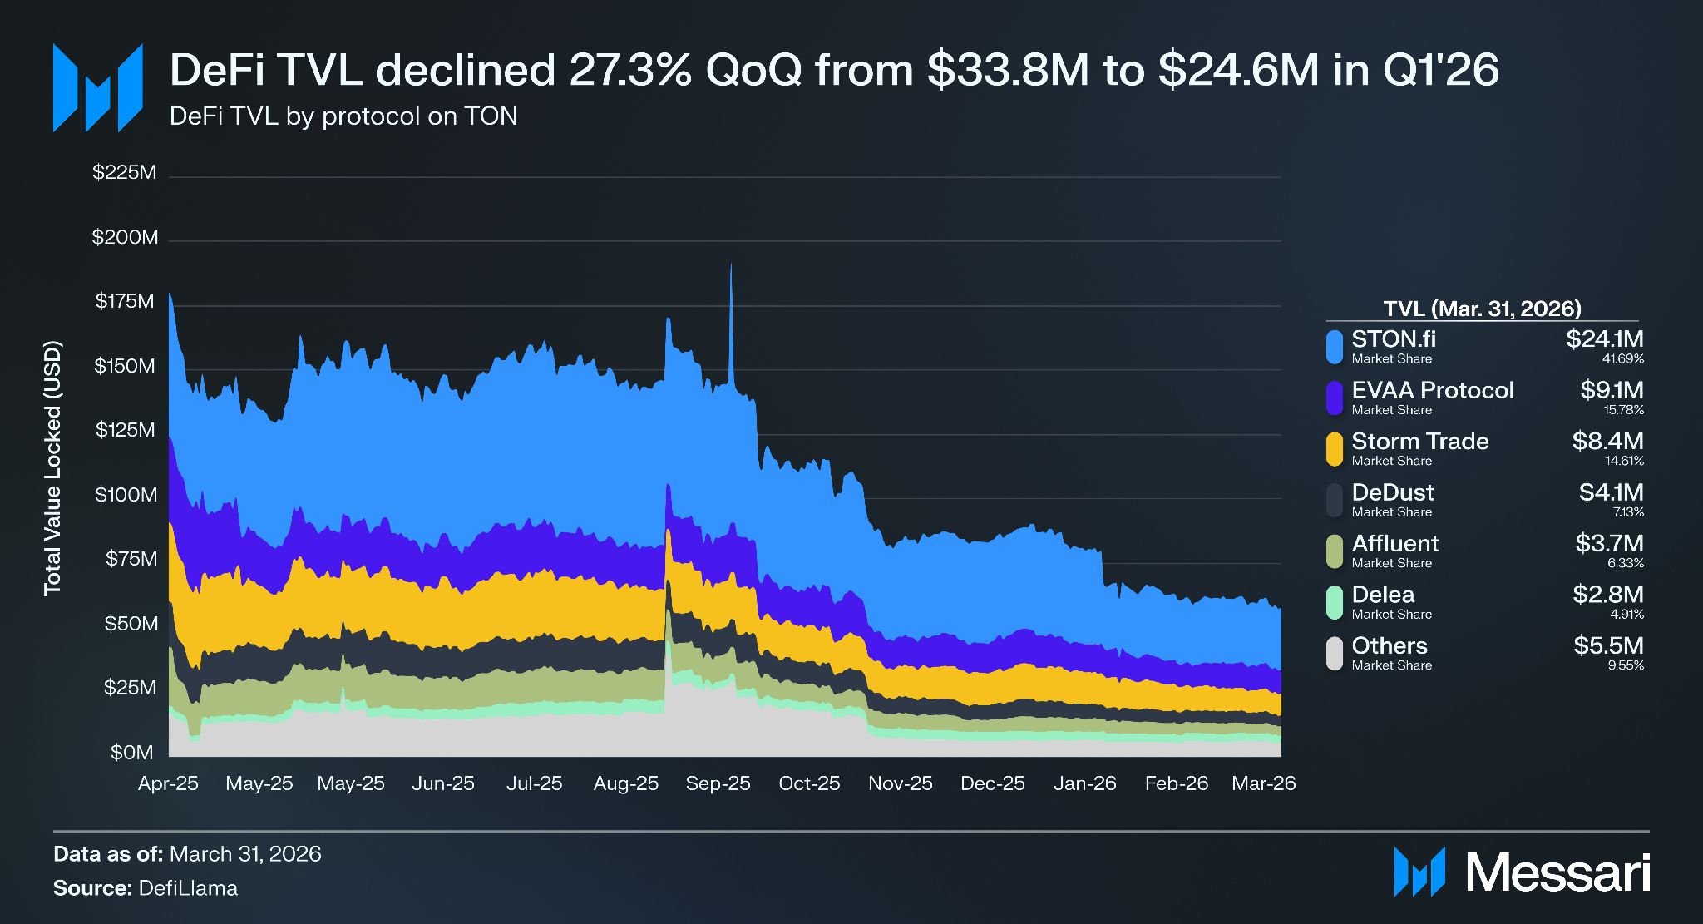The height and width of the screenshot is (924, 1703).
Task: Click the Jan-26 x-axis label
Action: click(1084, 783)
